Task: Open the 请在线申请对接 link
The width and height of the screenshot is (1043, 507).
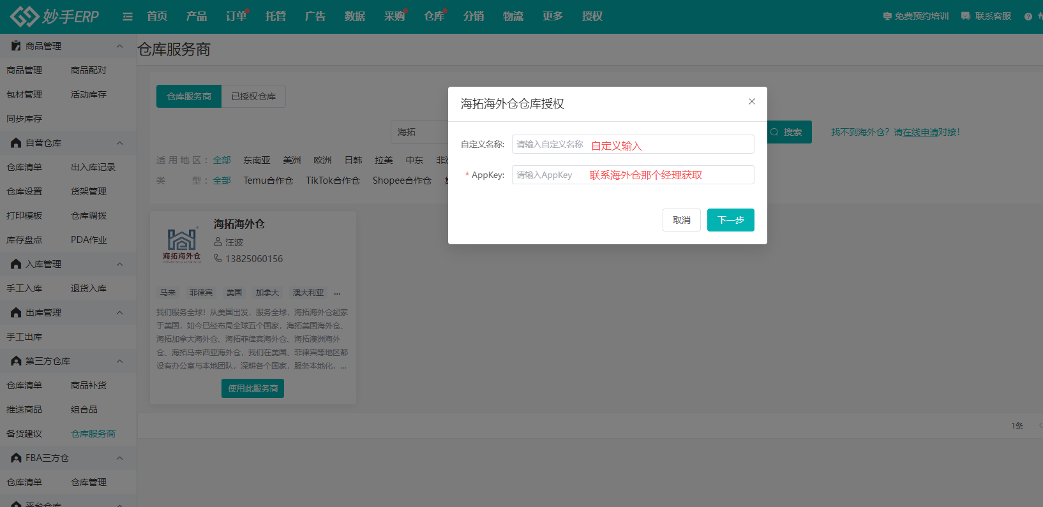Action: (925, 132)
